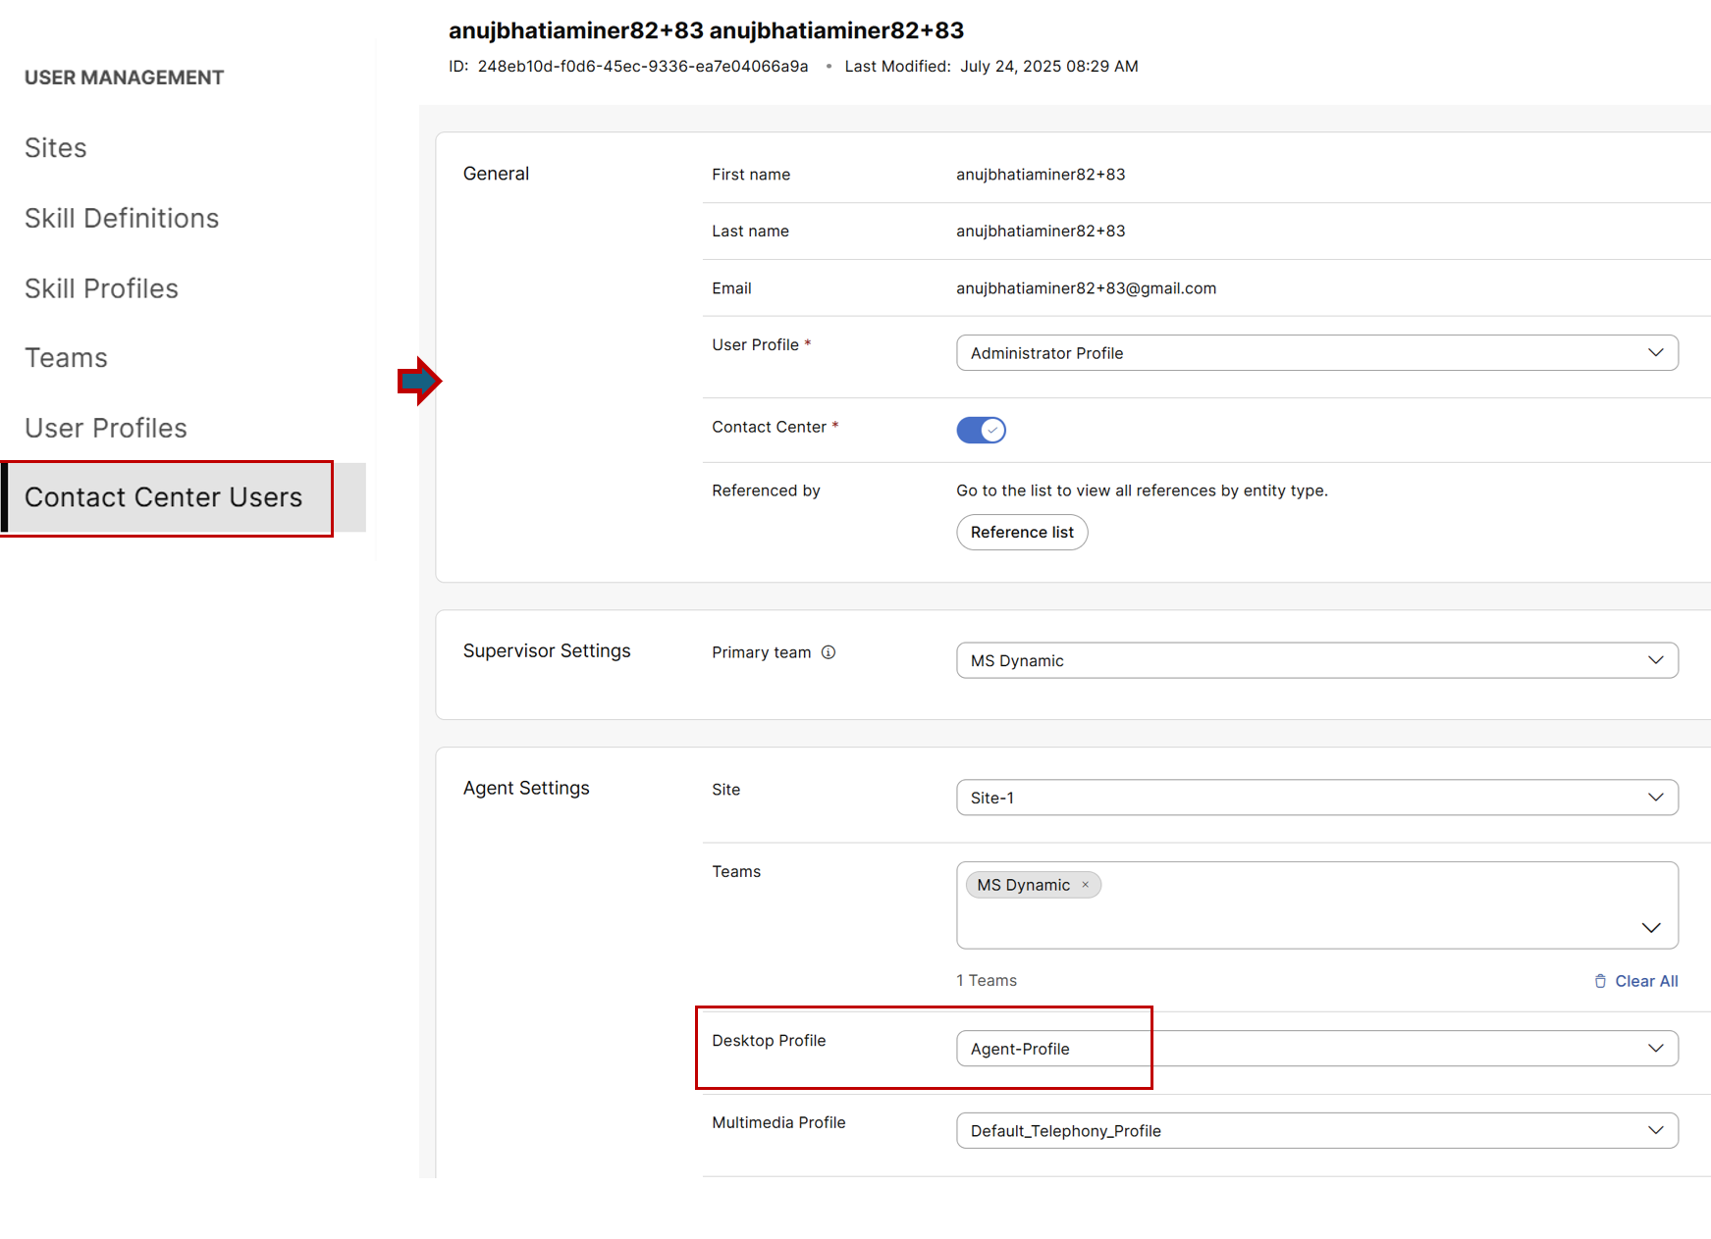Open the User Profile dropdown
The width and height of the screenshot is (1711, 1239).
tap(1316, 353)
